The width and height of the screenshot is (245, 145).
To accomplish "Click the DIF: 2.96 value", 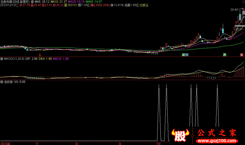I will [x=32, y=59].
